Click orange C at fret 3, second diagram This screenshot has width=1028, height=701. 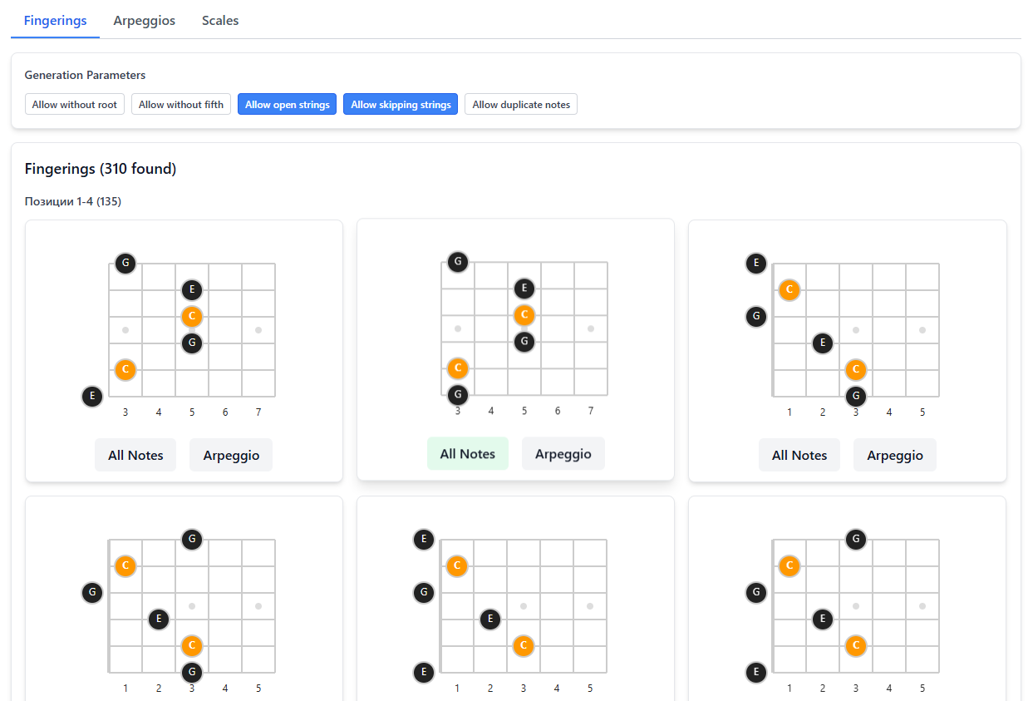(458, 368)
